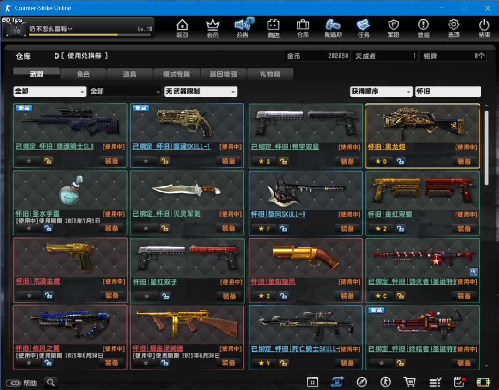Open the 商店 shop icon

[273, 28]
